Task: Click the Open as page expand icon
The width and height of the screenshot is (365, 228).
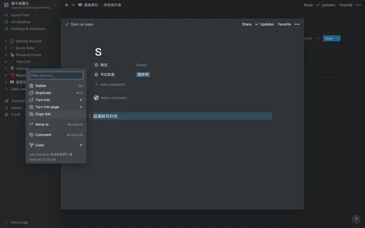Action: point(67,24)
